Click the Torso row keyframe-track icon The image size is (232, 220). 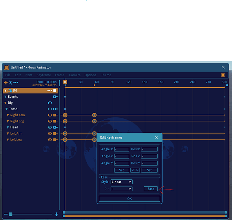(x=56, y=109)
